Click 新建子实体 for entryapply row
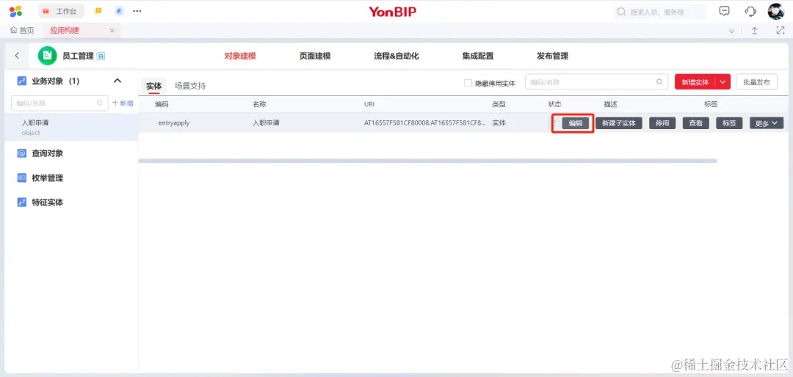793x377 pixels. [618, 123]
